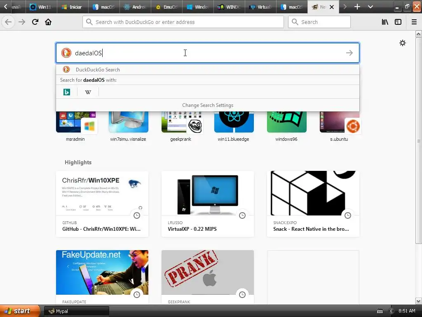Screen dimensions: 422x317
Task: Click the vertical scrollbar thumb
Action: tap(418, 141)
